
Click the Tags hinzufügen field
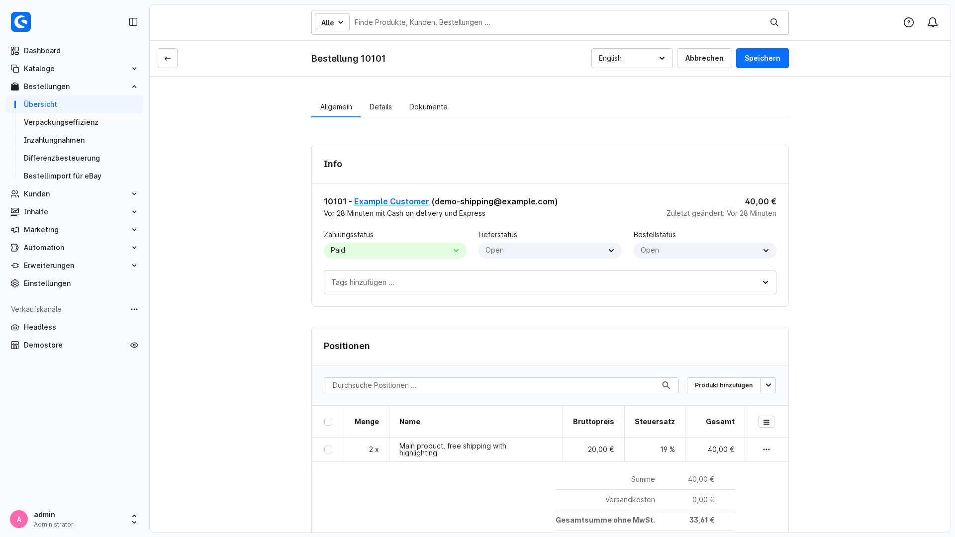(550, 282)
